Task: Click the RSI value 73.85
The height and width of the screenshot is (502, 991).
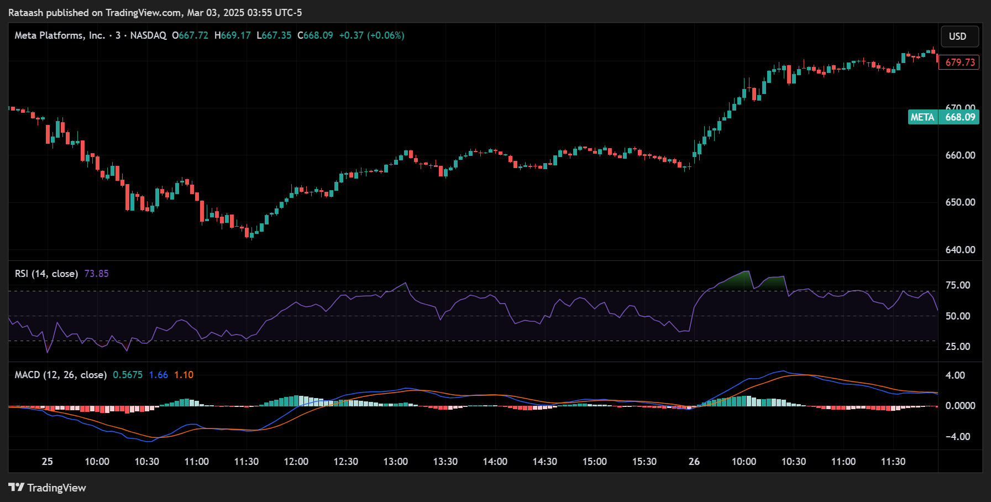Action: [x=97, y=274]
